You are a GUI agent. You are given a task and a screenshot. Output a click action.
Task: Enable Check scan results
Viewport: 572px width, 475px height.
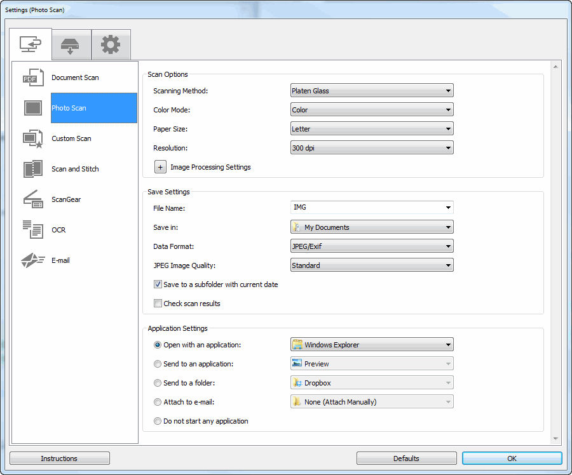tap(158, 304)
